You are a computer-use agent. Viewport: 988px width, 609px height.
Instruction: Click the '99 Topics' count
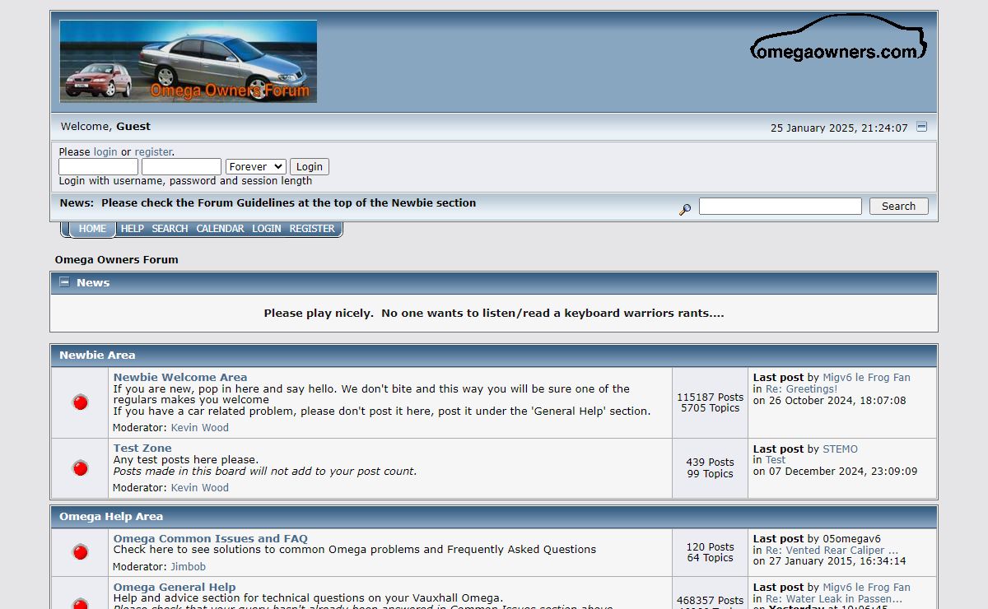pos(710,474)
